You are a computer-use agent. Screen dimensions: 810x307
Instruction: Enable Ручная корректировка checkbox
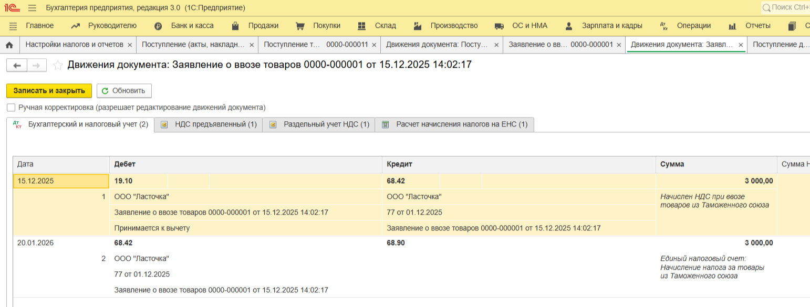point(11,108)
